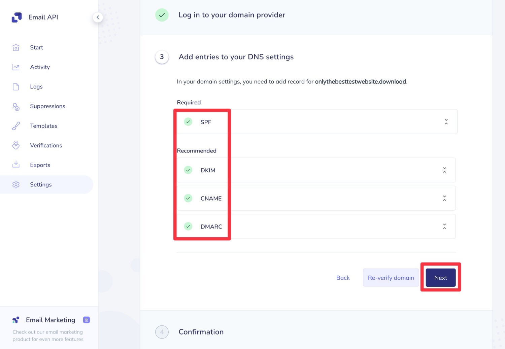This screenshot has width=505, height=349.
Task: Click the DKIM label
Action: pos(208,170)
